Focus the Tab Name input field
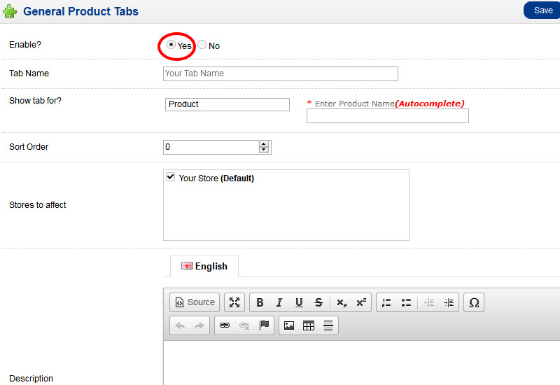This screenshot has width=560, height=385. [x=280, y=73]
